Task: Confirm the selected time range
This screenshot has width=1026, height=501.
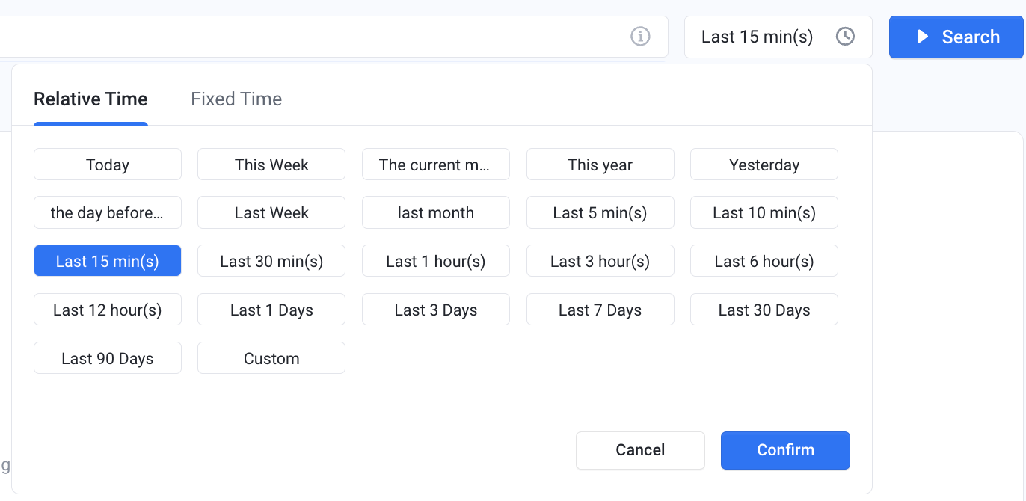Action: [x=785, y=450]
